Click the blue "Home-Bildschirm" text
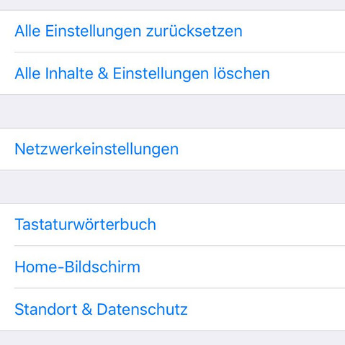Image resolution: width=345 pixels, height=345 pixels. point(77,267)
